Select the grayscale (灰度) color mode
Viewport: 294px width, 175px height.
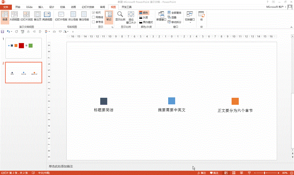(x=144, y=17)
